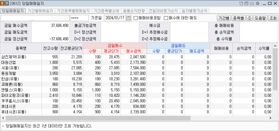Click the 매도금액 column header

(197, 51)
